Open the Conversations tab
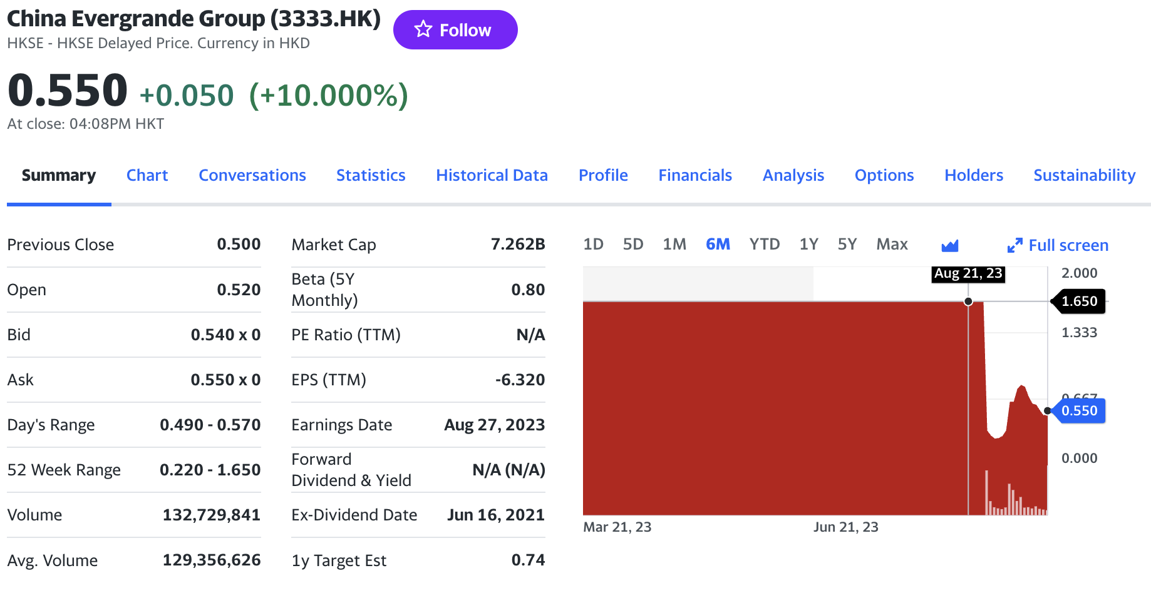Screen dimensions: 1151x603 point(252,175)
